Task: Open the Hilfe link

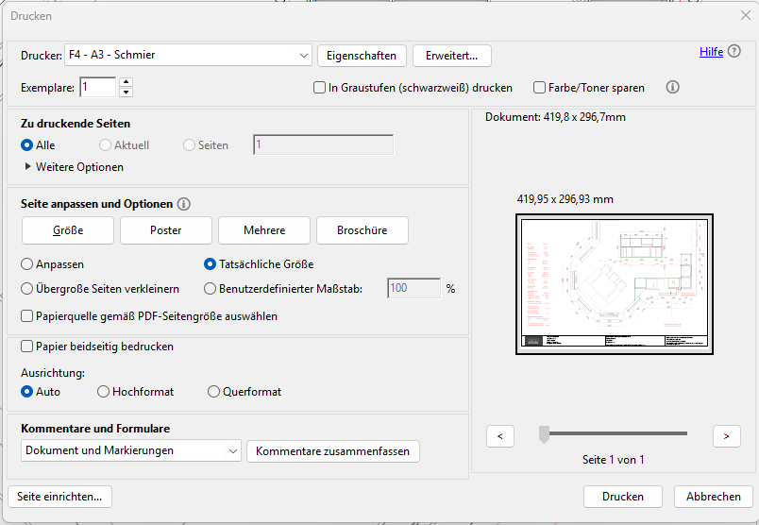Action: click(711, 52)
